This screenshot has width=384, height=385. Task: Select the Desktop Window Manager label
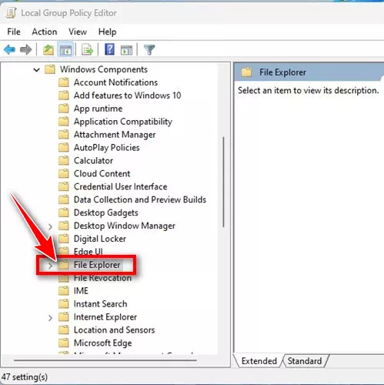click(125, 226)
